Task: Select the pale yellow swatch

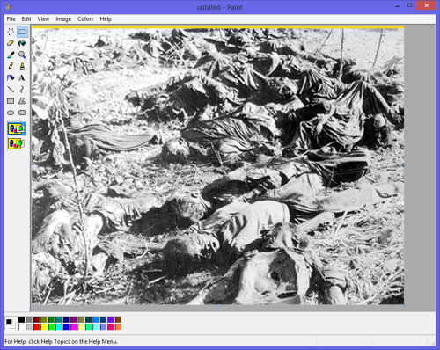Action: point(81,327)
